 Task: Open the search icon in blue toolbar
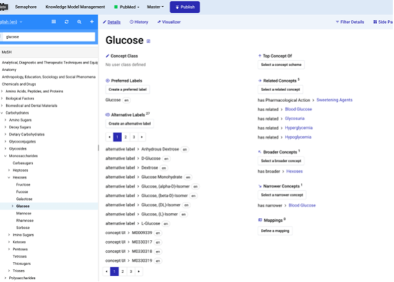(79, 22)
